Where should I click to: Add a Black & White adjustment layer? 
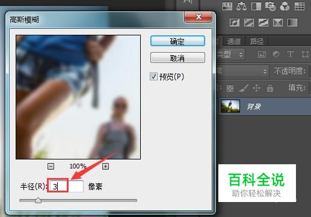point(256,6)
